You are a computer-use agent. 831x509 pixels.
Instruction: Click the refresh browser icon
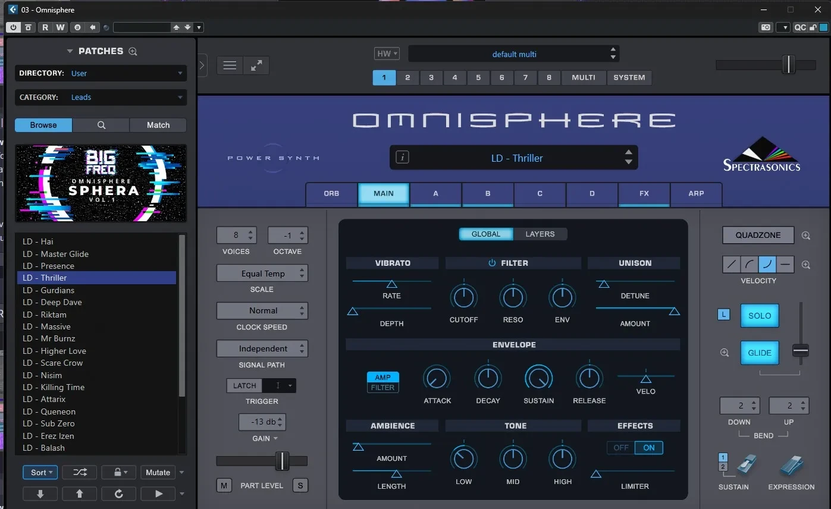[119, 494]
